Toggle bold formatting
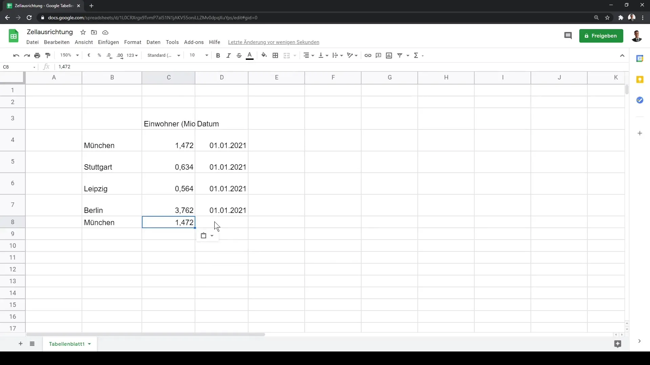 218,55
